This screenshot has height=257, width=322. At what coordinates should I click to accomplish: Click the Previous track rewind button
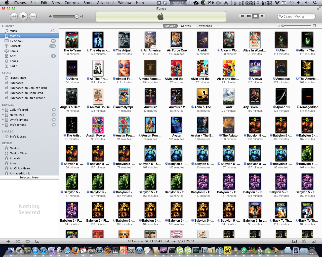click(14, 16)
